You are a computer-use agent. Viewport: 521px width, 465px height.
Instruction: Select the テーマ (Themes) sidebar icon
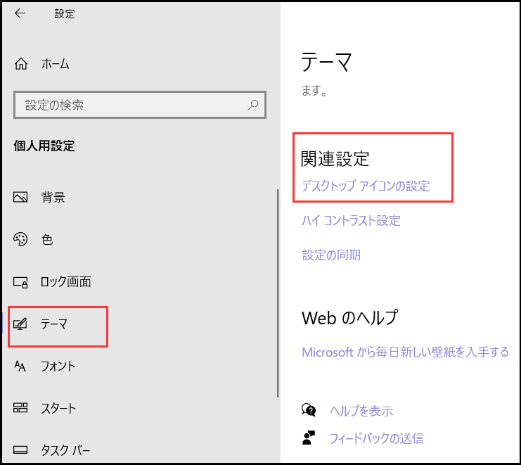click(x=20, y=324)
